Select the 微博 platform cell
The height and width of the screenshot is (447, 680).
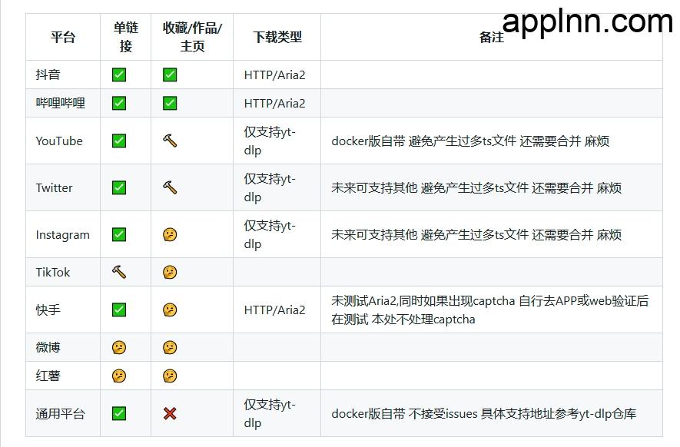coord(63,347)
